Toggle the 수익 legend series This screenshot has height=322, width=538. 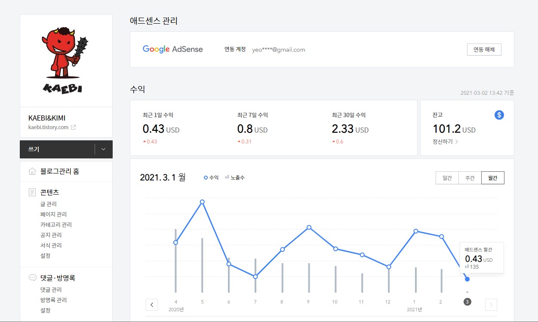click(211, 177)
